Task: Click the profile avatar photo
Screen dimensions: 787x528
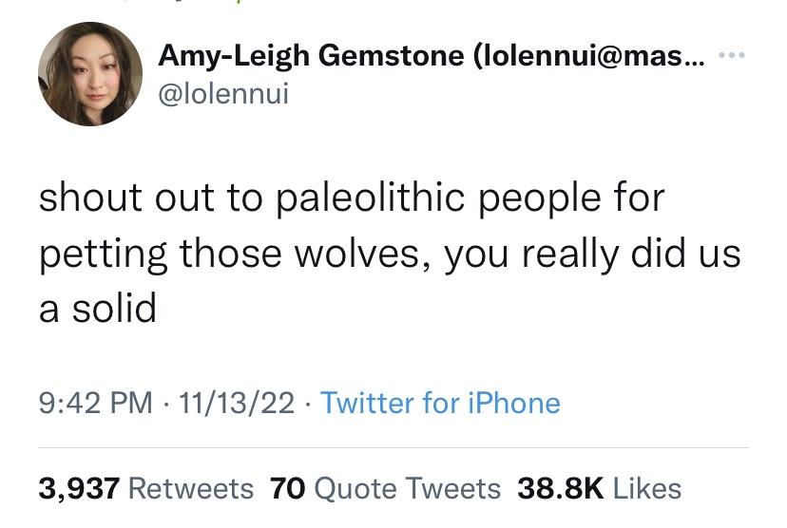Action: [x=90, y=74]
